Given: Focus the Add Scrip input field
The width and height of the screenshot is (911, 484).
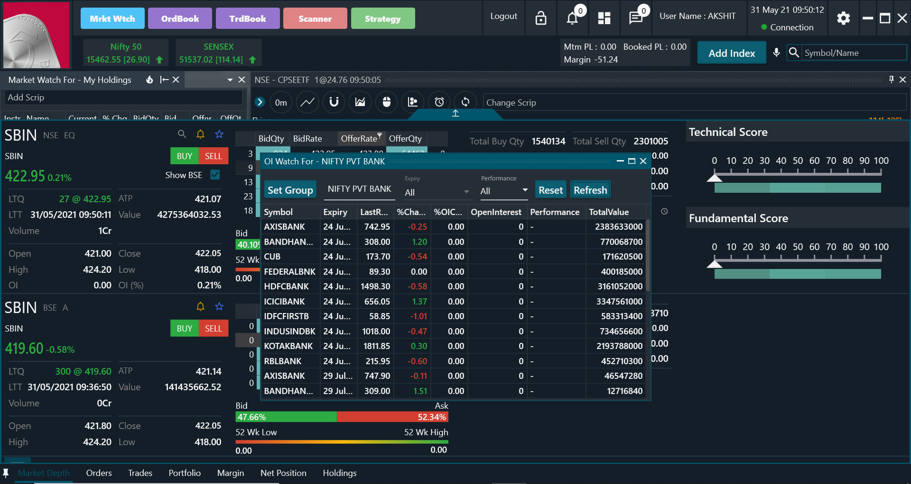Looking at the screenshot, I should (x=123, y=97).
